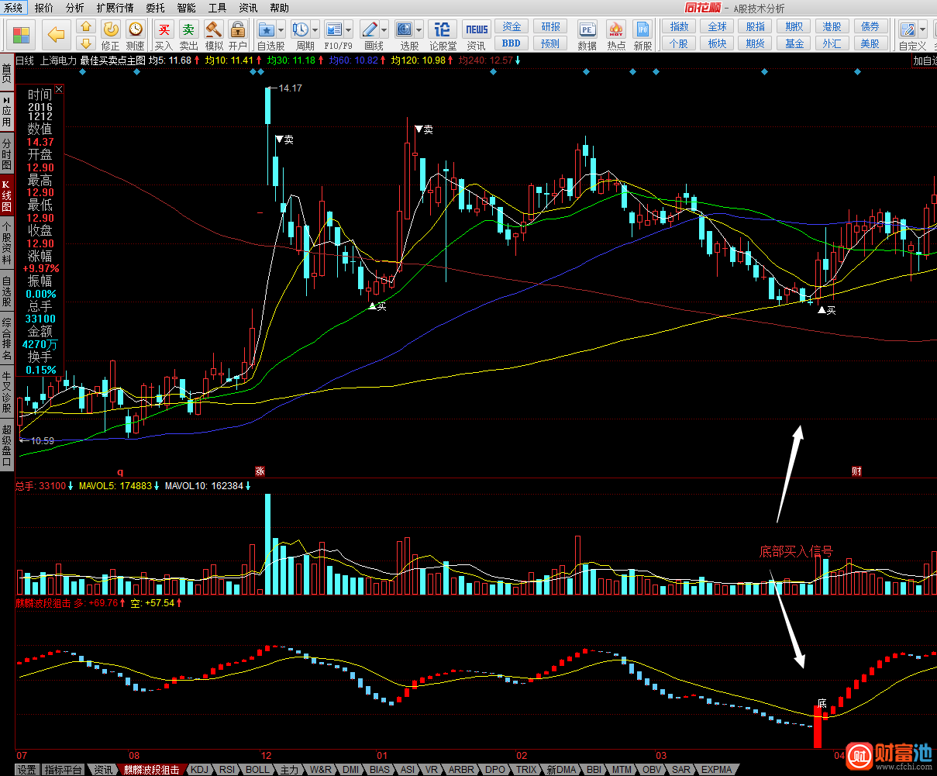Expand the F10/F9 dropdown arrow
This screenshot has width=937, height=776.
[x=349, y=30]
